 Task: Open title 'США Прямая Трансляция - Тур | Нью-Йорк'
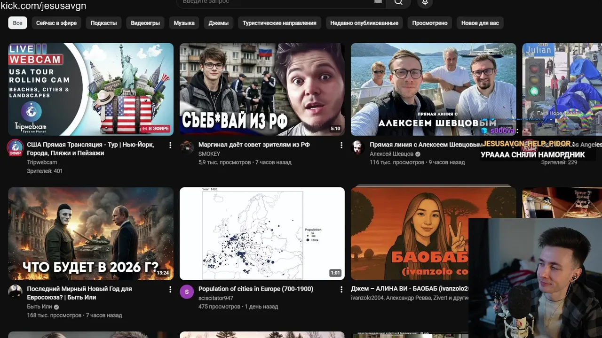click(90, 149)
